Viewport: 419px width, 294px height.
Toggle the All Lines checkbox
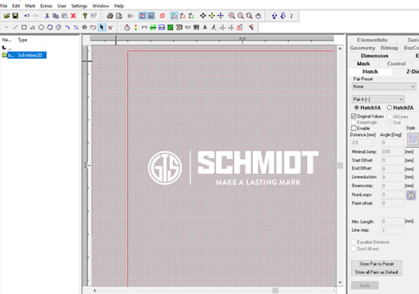(x=390, y=116)
